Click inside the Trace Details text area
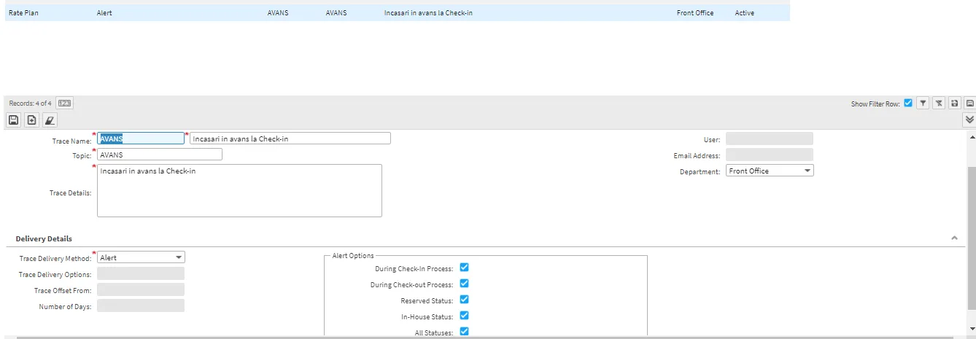This screenshot has width=976, height=339. pos(239,190)
